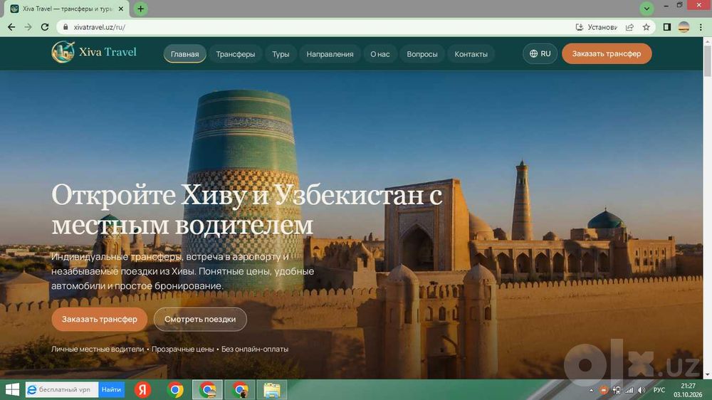The height and width of the screenshot is (400, 712).
Task: Launch Yandex from the taskbar
Action: click(142, 389)
